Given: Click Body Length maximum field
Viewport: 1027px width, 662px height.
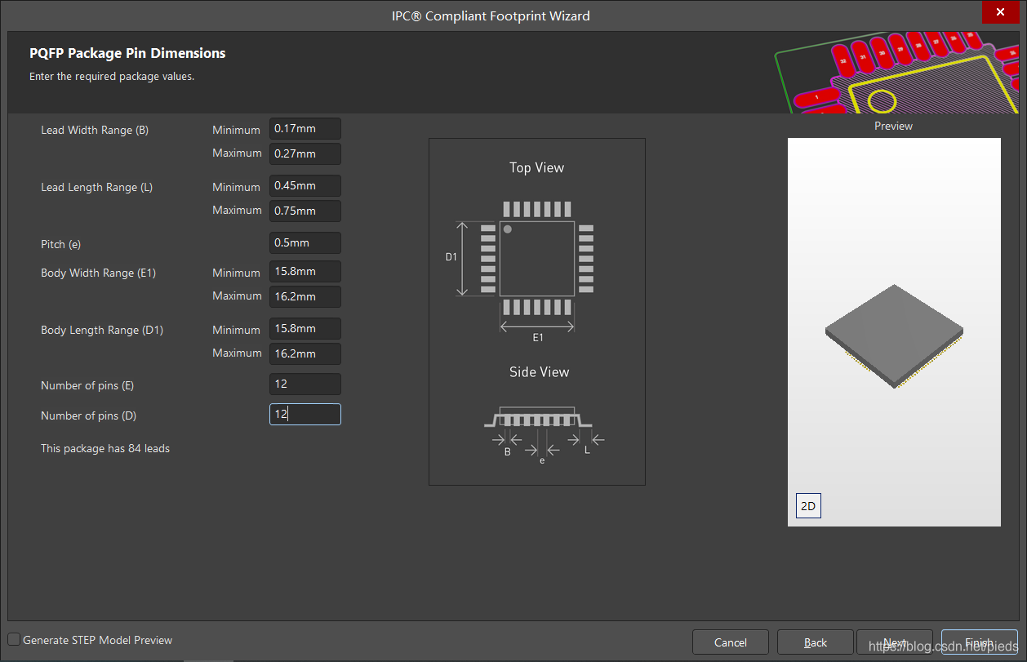Looking at the screenshot, I should 305,353.
